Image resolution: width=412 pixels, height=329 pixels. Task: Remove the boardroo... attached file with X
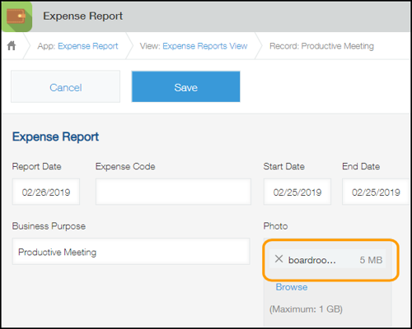(279, 258)
